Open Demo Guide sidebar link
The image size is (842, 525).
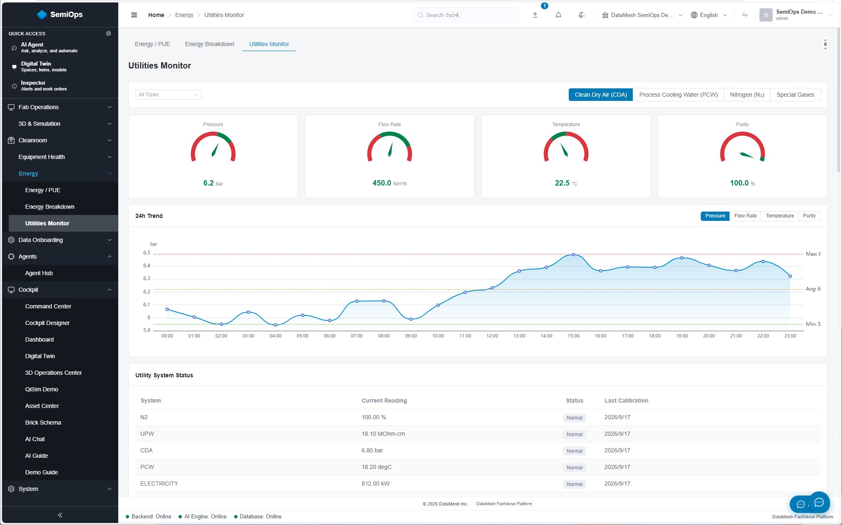pyautogui.click(x=64, y=472)
